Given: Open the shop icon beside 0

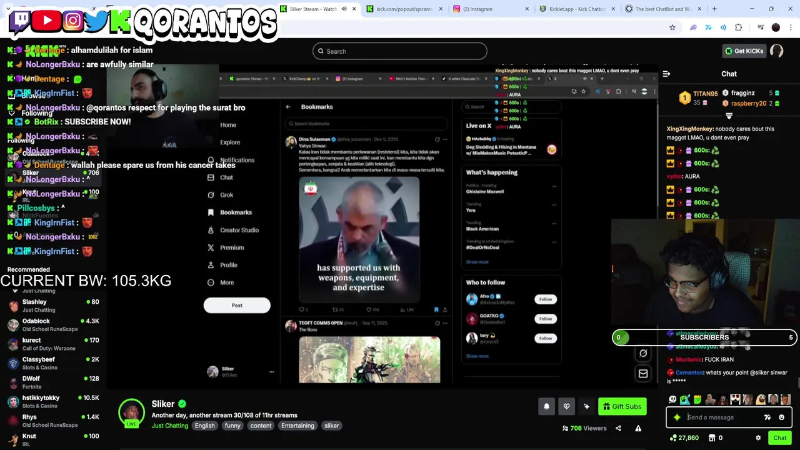Looking at the screenshot, I should [712, 438].
